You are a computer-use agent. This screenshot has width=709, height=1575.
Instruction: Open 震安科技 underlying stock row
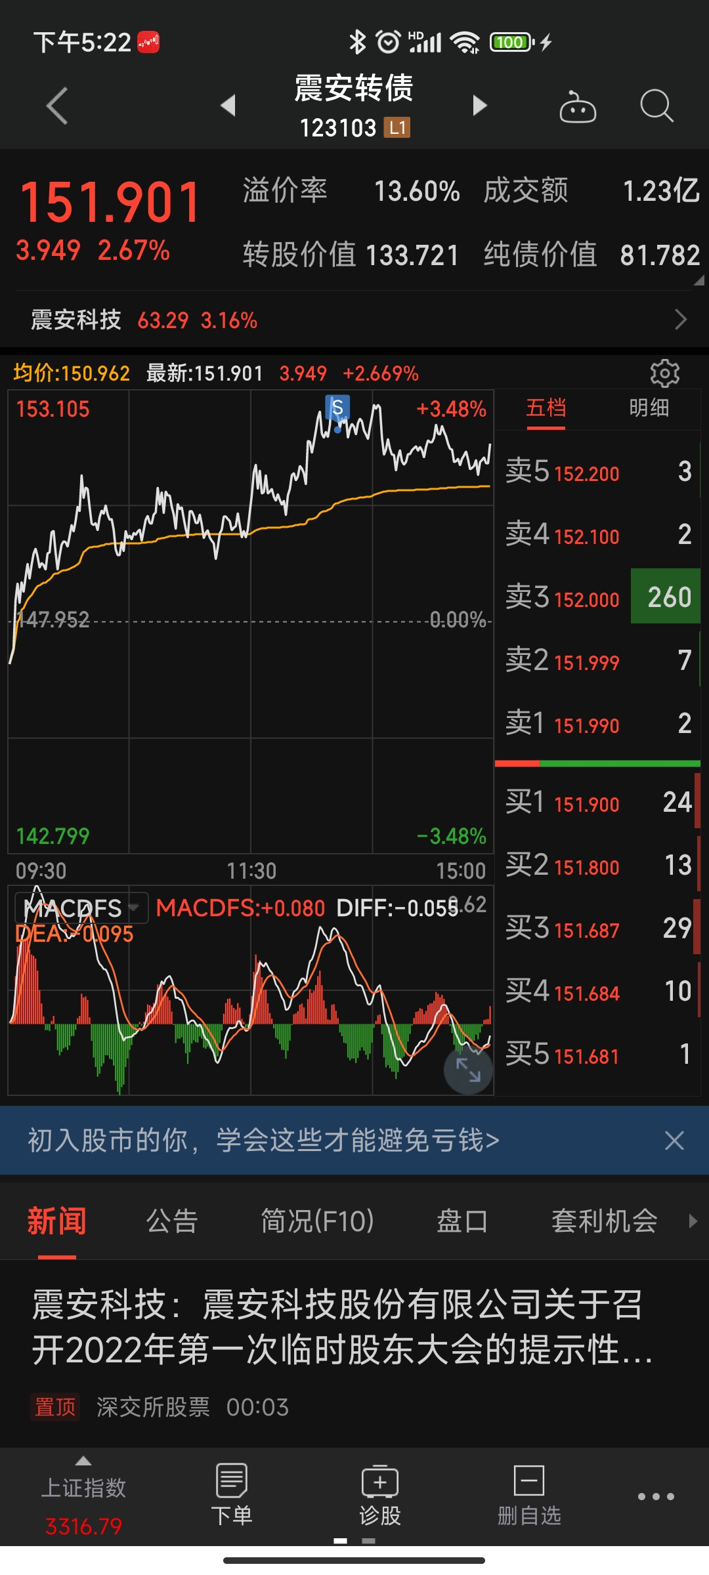coord(354,320)
